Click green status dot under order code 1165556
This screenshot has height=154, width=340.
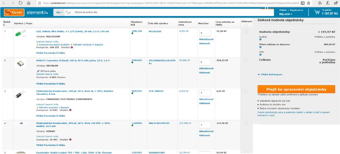[x=132, y=125]
